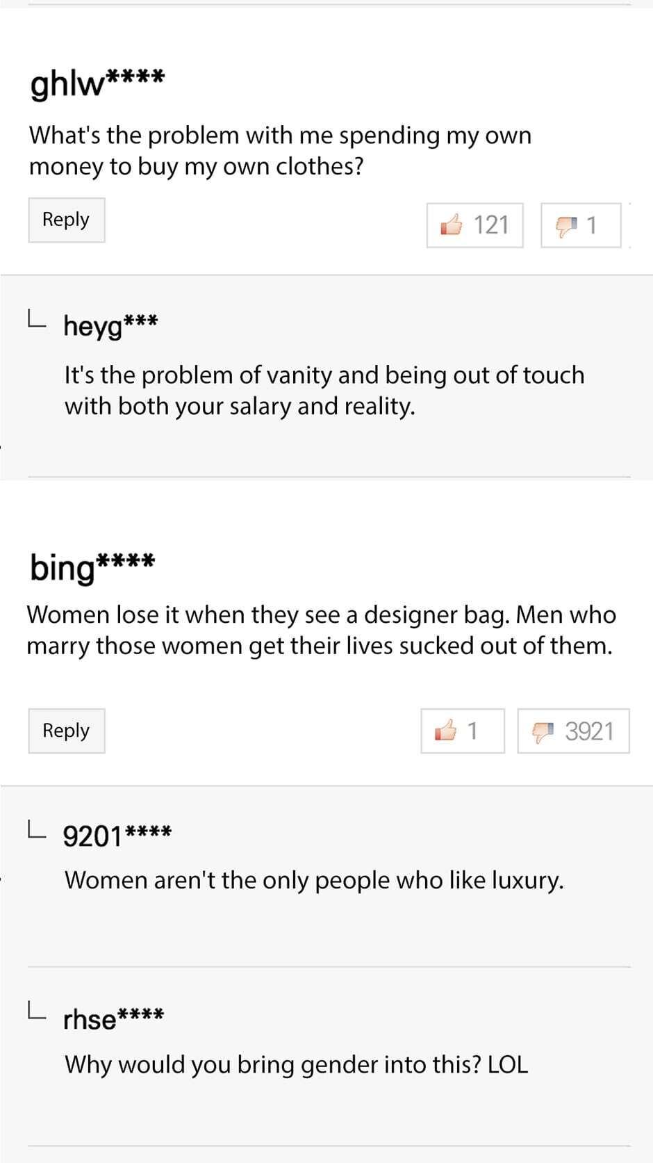
Task: Downvote bing's comment using thumbs-down icon
Action: (543, 731)
